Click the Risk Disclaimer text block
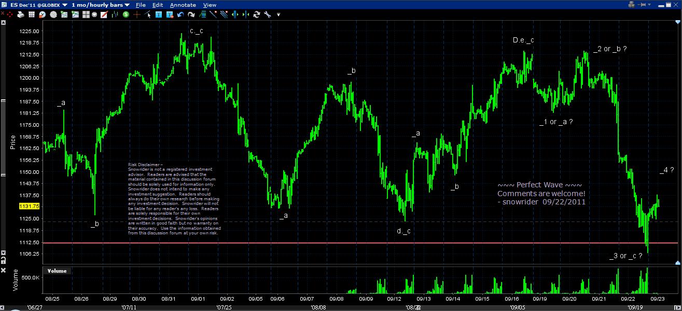The image size is (682, 311). tap(174, 200)
